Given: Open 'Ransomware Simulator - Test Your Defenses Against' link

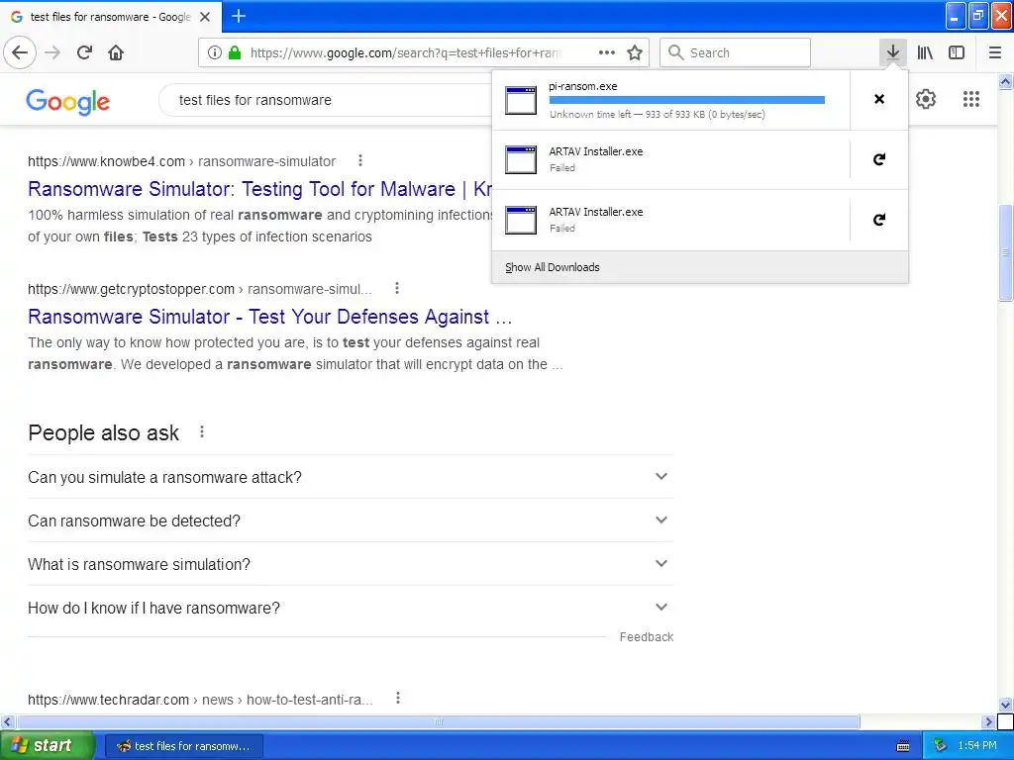Looking at the screenshot, I should (x=269, y=317).
